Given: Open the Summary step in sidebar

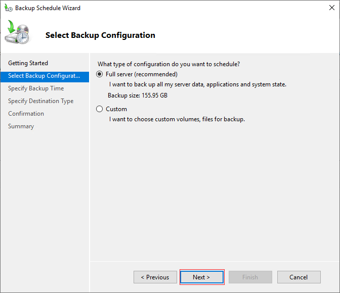Looking at the screenshot, I should 21,126.
